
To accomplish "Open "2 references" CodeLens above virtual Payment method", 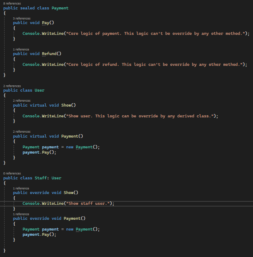I will pyautogui.click(x=22, y=132).
